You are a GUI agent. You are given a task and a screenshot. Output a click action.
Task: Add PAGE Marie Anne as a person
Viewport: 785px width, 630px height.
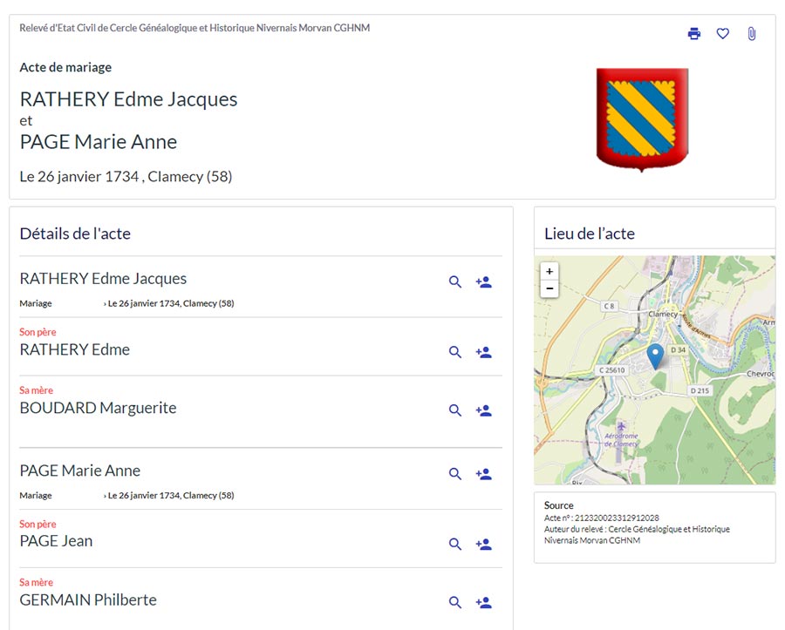[483, 474]
